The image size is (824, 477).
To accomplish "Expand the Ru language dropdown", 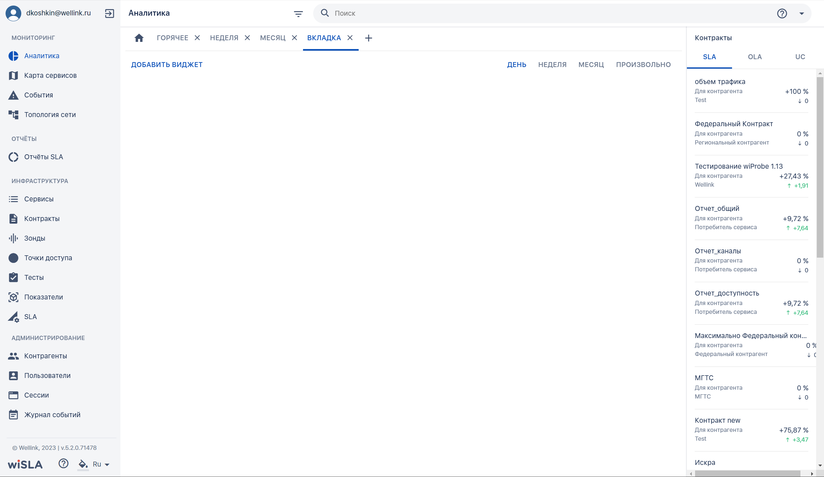I will point(101,464).
